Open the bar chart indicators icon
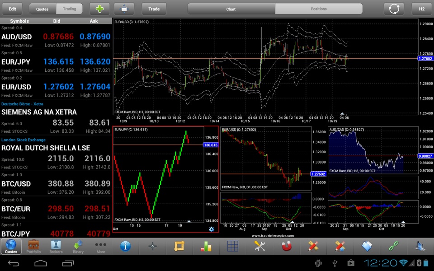 coord(206,246)
